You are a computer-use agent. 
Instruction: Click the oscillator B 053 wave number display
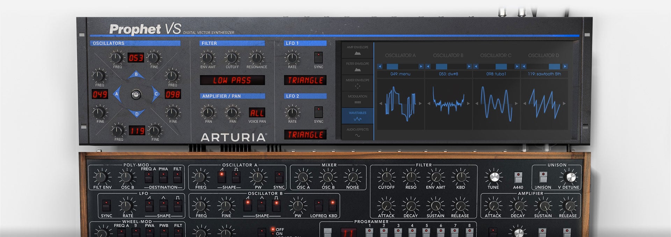[x=136, y=58]
